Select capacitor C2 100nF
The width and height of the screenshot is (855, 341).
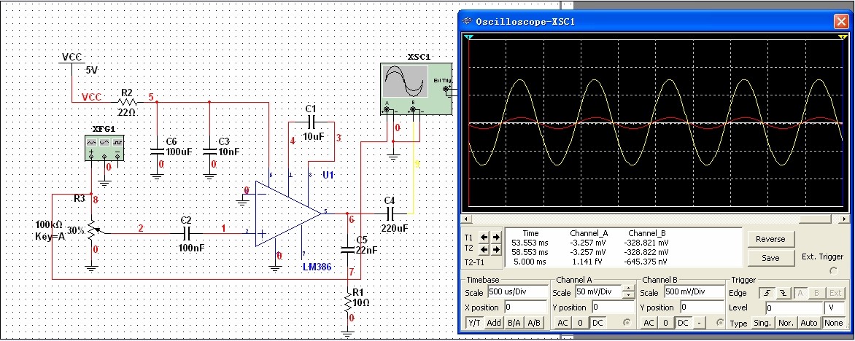(x=187, y=234)
